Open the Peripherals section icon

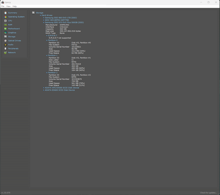[x=5, y=48]
